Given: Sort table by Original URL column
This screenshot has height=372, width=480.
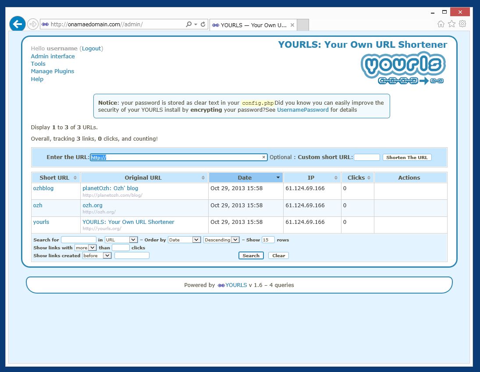Looking at the screenshot, I should pos(144,178).
